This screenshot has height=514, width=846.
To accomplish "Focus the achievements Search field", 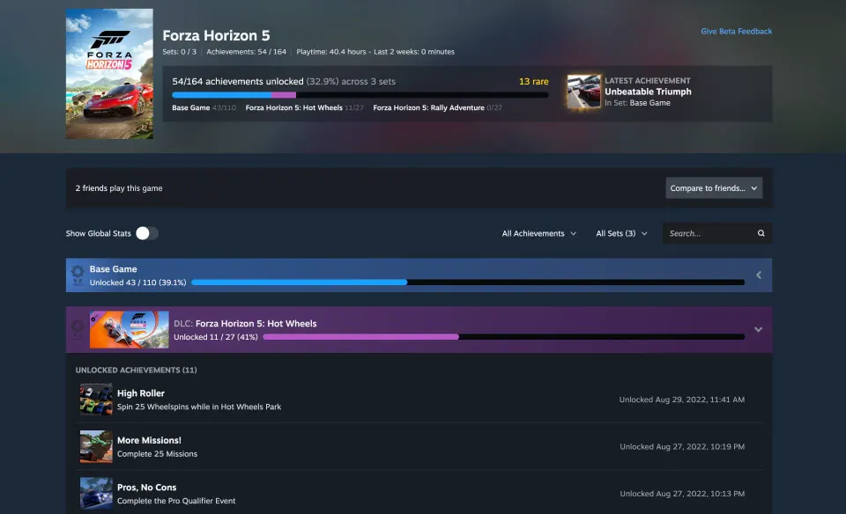I will click(717, 233).
